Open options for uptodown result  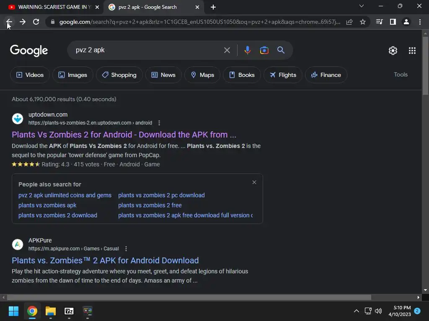pos(159,123)
